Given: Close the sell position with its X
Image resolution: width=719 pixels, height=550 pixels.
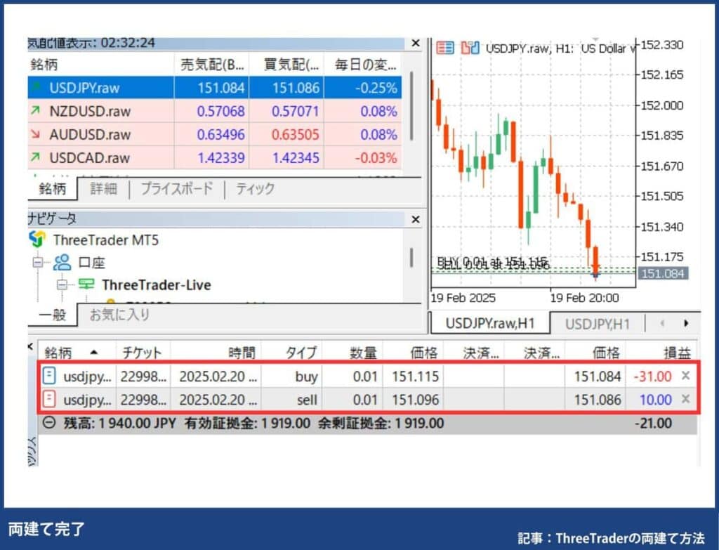Looking at the screenshot, I should pos(685,399).
